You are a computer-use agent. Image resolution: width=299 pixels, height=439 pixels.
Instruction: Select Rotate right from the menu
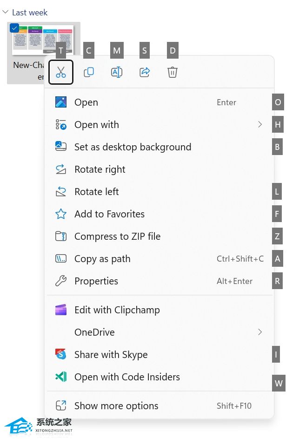pyautogui.click(x=100, y=169)
